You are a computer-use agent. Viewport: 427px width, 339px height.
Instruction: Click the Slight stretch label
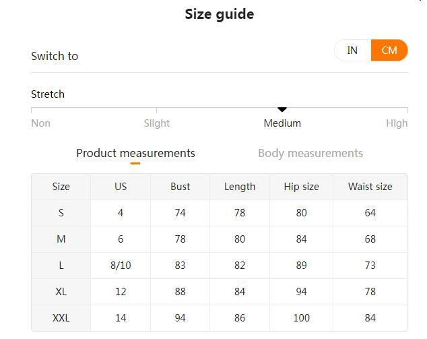[157, 123]
